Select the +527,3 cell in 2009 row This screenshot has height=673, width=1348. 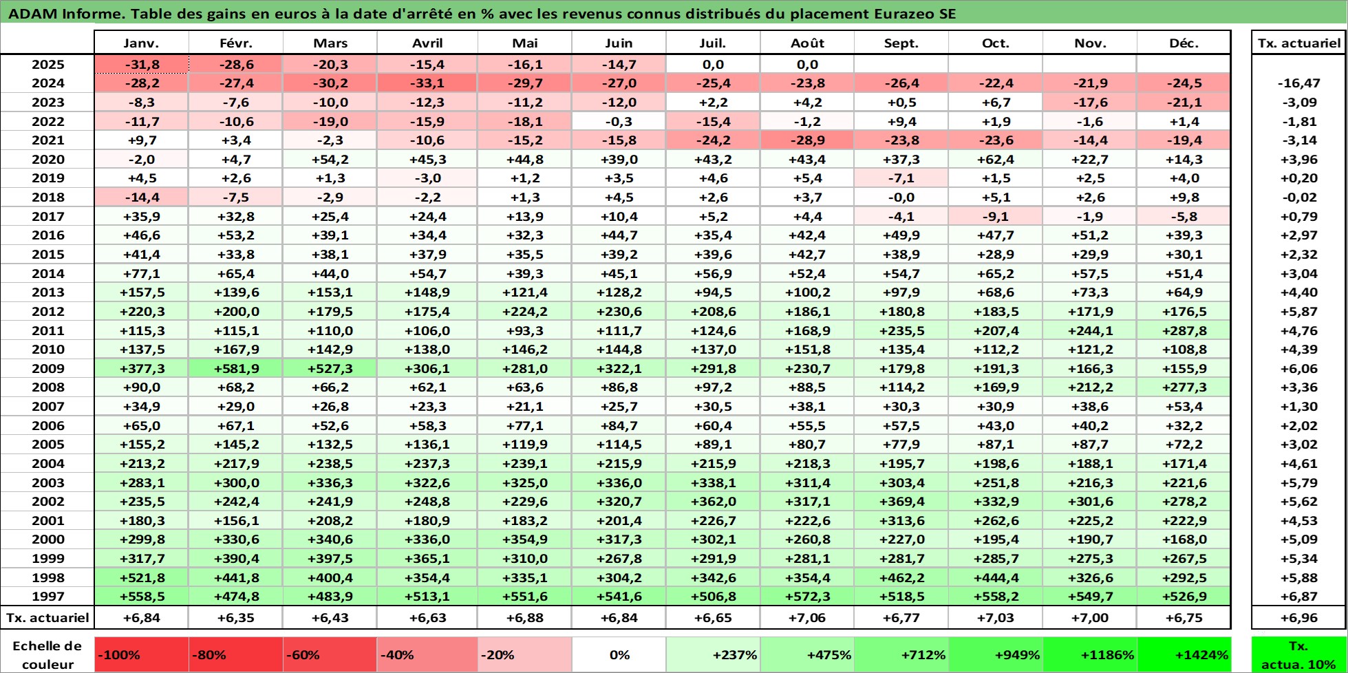coord(330,369)
